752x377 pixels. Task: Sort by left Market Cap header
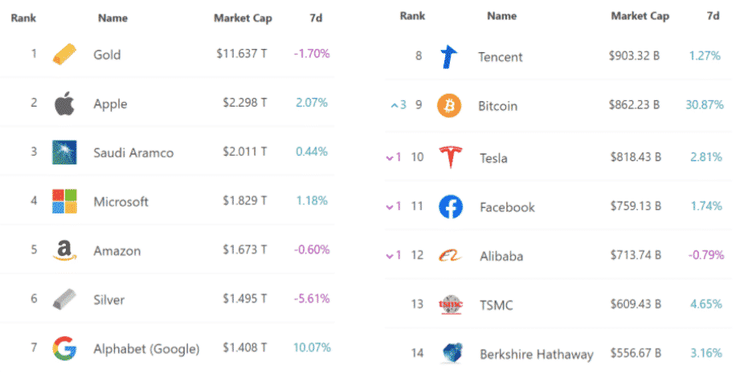coord(243,18)
